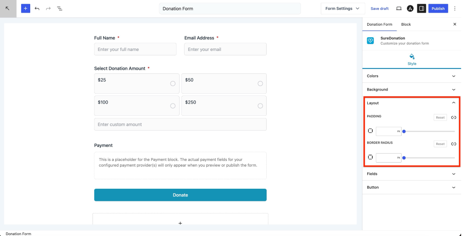Adjust the padding slider handle
The width and height of the screenshot is (462, 236).
coord(404,132)
